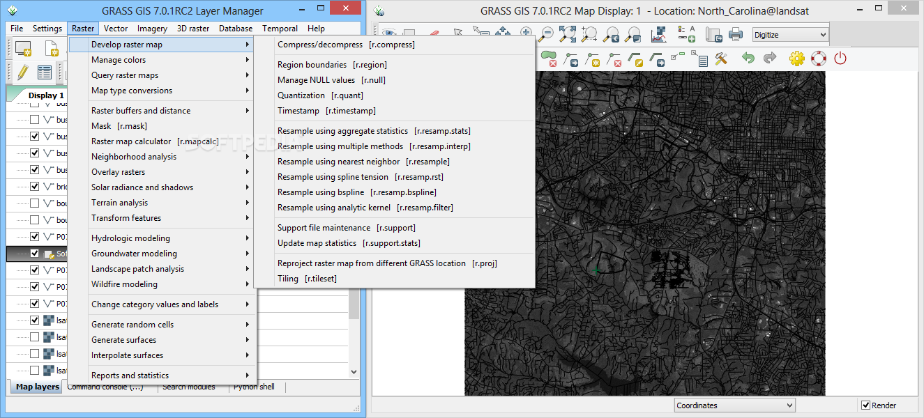Open the Temporal menu

(280, 29)
